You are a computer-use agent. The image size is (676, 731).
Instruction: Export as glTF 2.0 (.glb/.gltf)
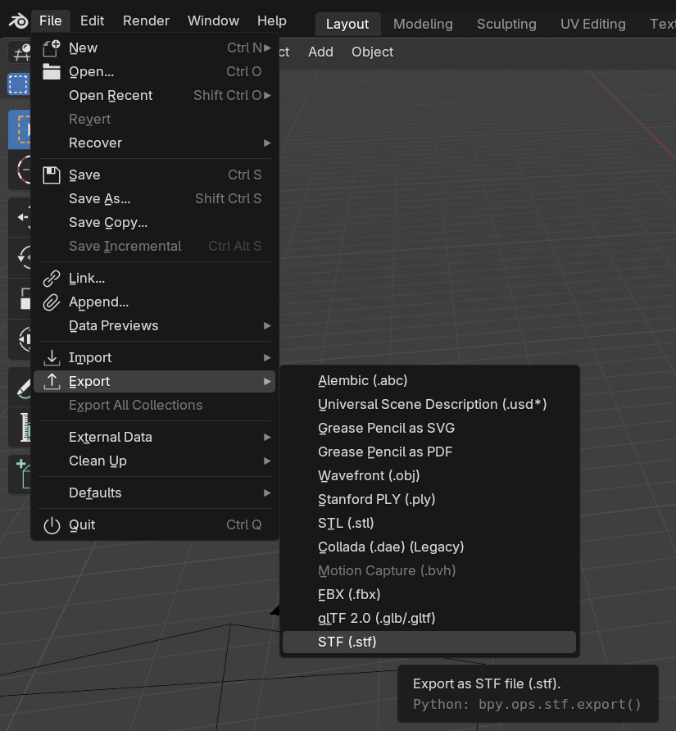coord(429,619)
